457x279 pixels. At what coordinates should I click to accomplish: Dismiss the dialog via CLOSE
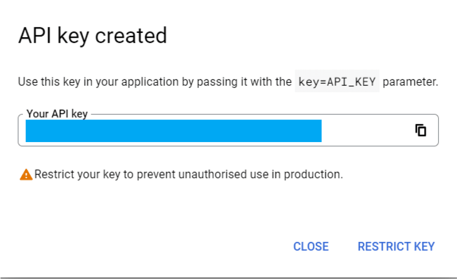click(311, 246)
